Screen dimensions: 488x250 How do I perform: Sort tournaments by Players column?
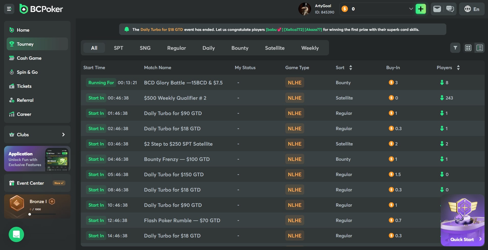pos(458,68)
